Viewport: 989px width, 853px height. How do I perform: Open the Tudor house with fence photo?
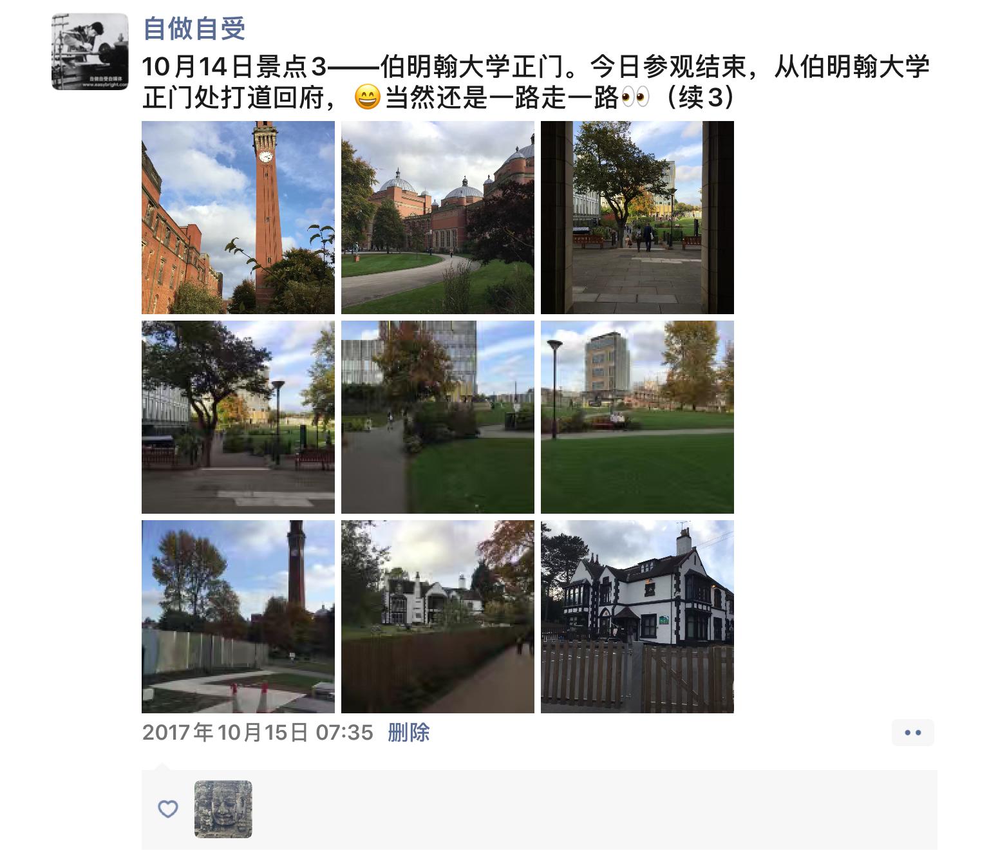637,617
